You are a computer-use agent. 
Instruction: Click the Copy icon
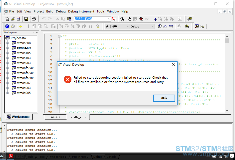pos(63,19)
